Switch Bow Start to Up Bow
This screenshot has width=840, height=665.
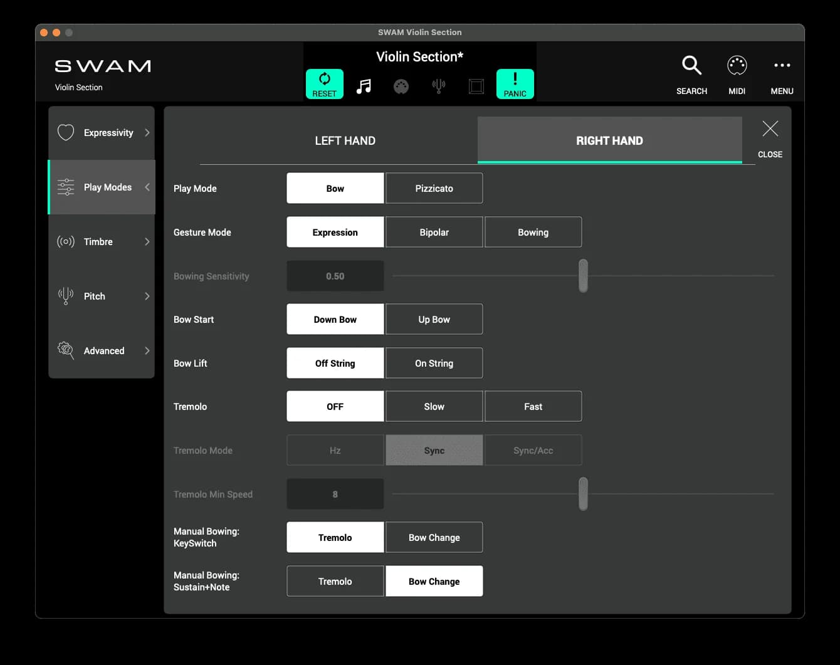click(x=434, y=319)
